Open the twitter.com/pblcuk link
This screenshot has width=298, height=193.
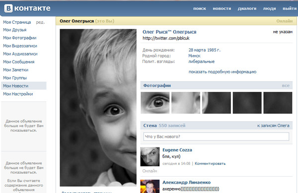point(166,38)
